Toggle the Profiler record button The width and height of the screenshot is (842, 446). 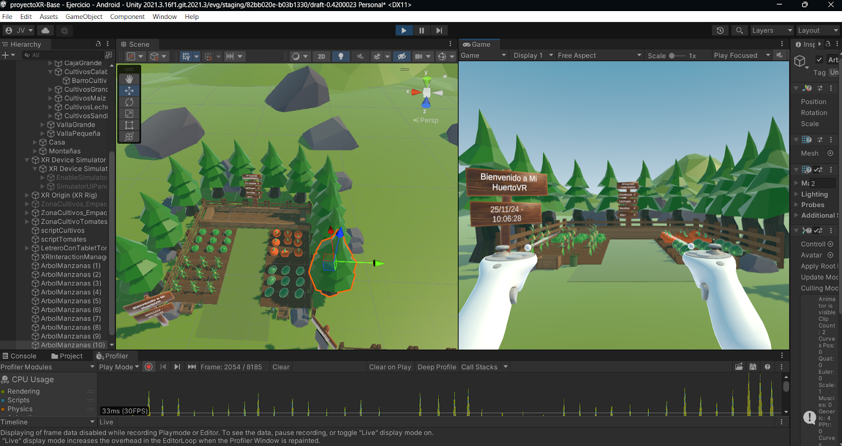(149, 367)
